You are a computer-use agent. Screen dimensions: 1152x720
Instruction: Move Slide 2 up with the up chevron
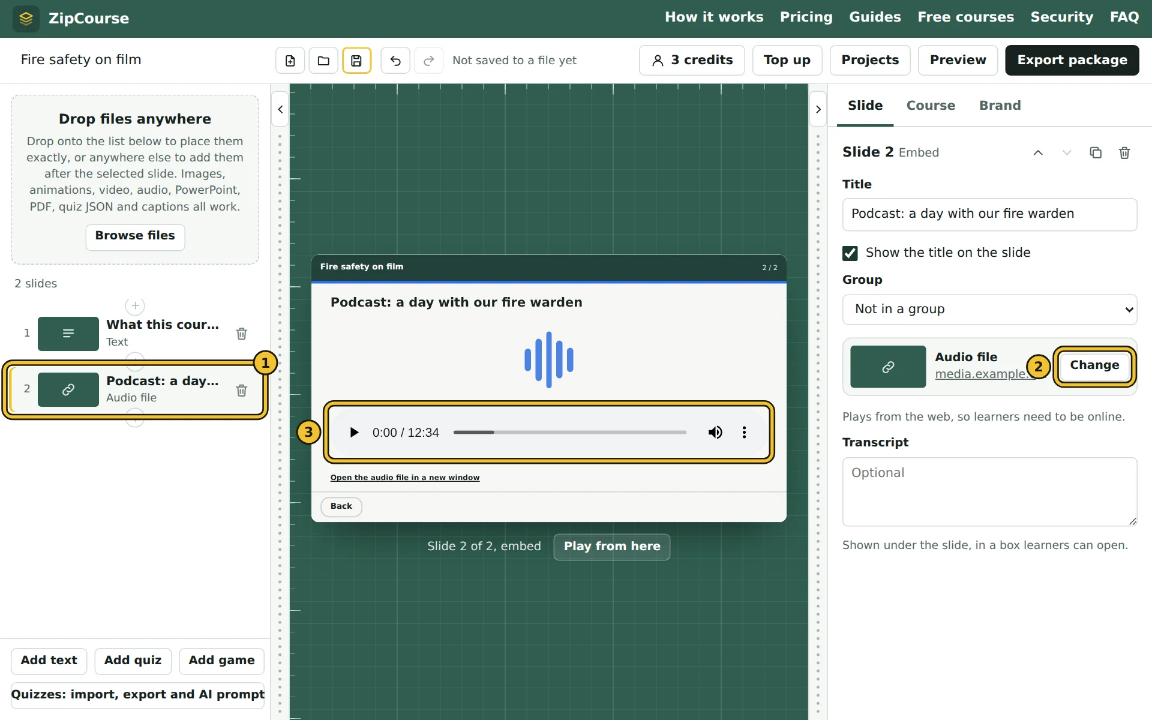tap(1038, 153)
